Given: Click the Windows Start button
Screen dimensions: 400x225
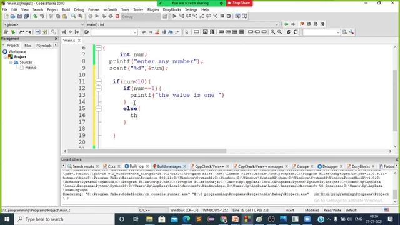Looking at the screenshot, I should [7, 219].
